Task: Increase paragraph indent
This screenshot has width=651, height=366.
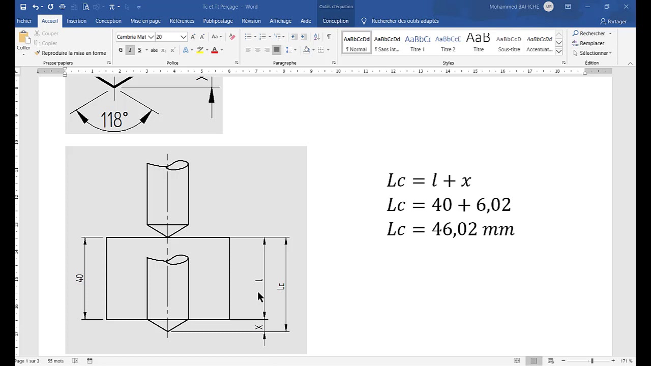Action: pos(304,37)
